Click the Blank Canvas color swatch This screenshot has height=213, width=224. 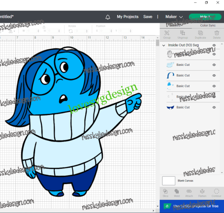coord(169,181)
